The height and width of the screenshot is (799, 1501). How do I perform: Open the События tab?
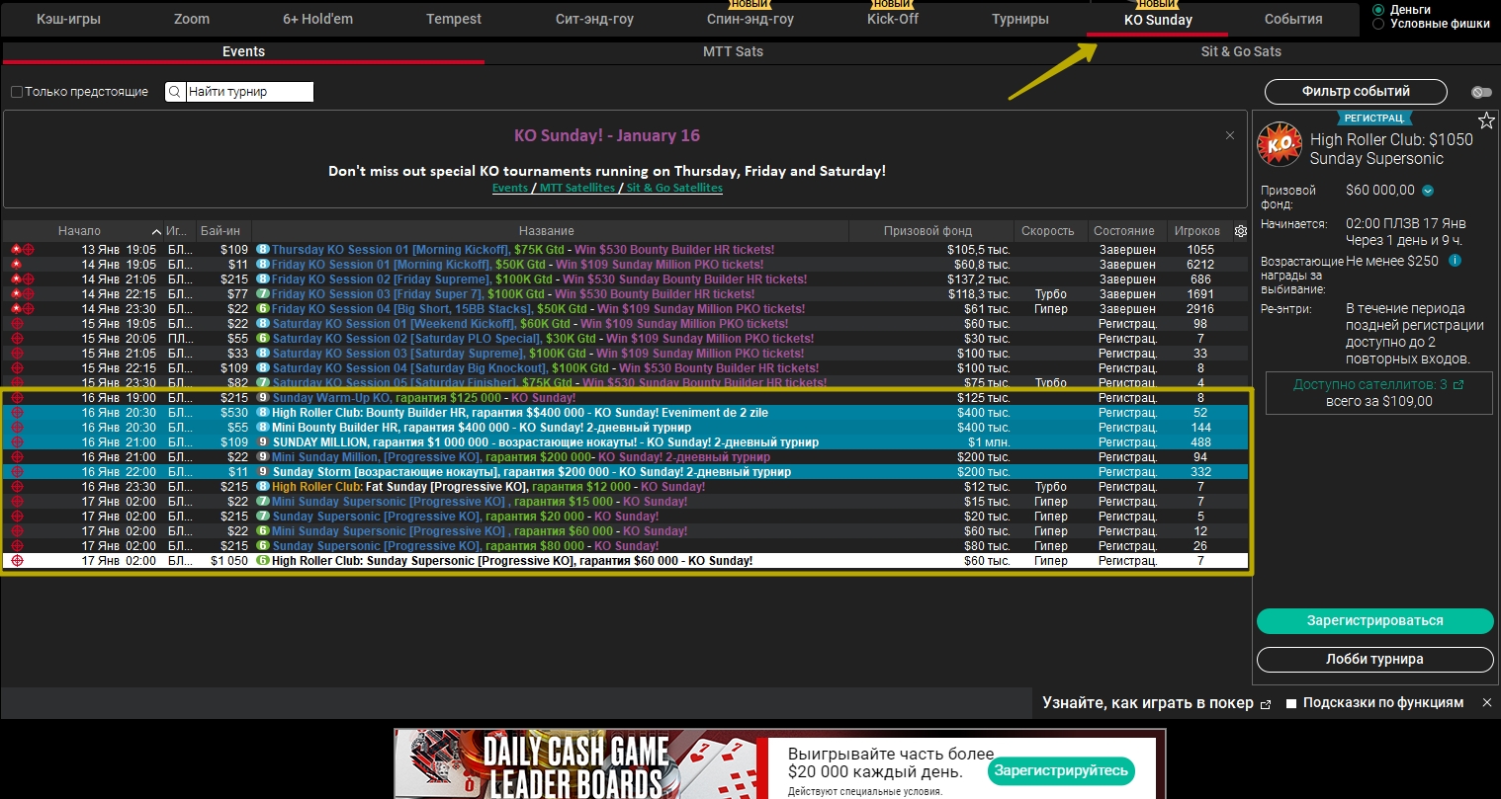point(1293,19)
